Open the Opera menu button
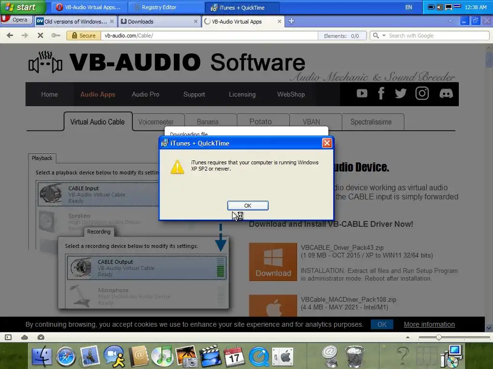This screenshot has width=493, height=369. pyautogui.click(x=16, y=19)
